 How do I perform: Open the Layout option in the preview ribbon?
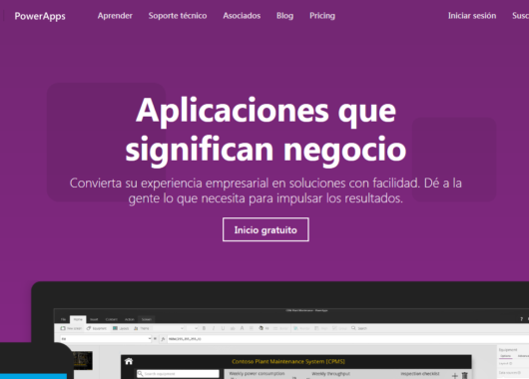[121, 328]
